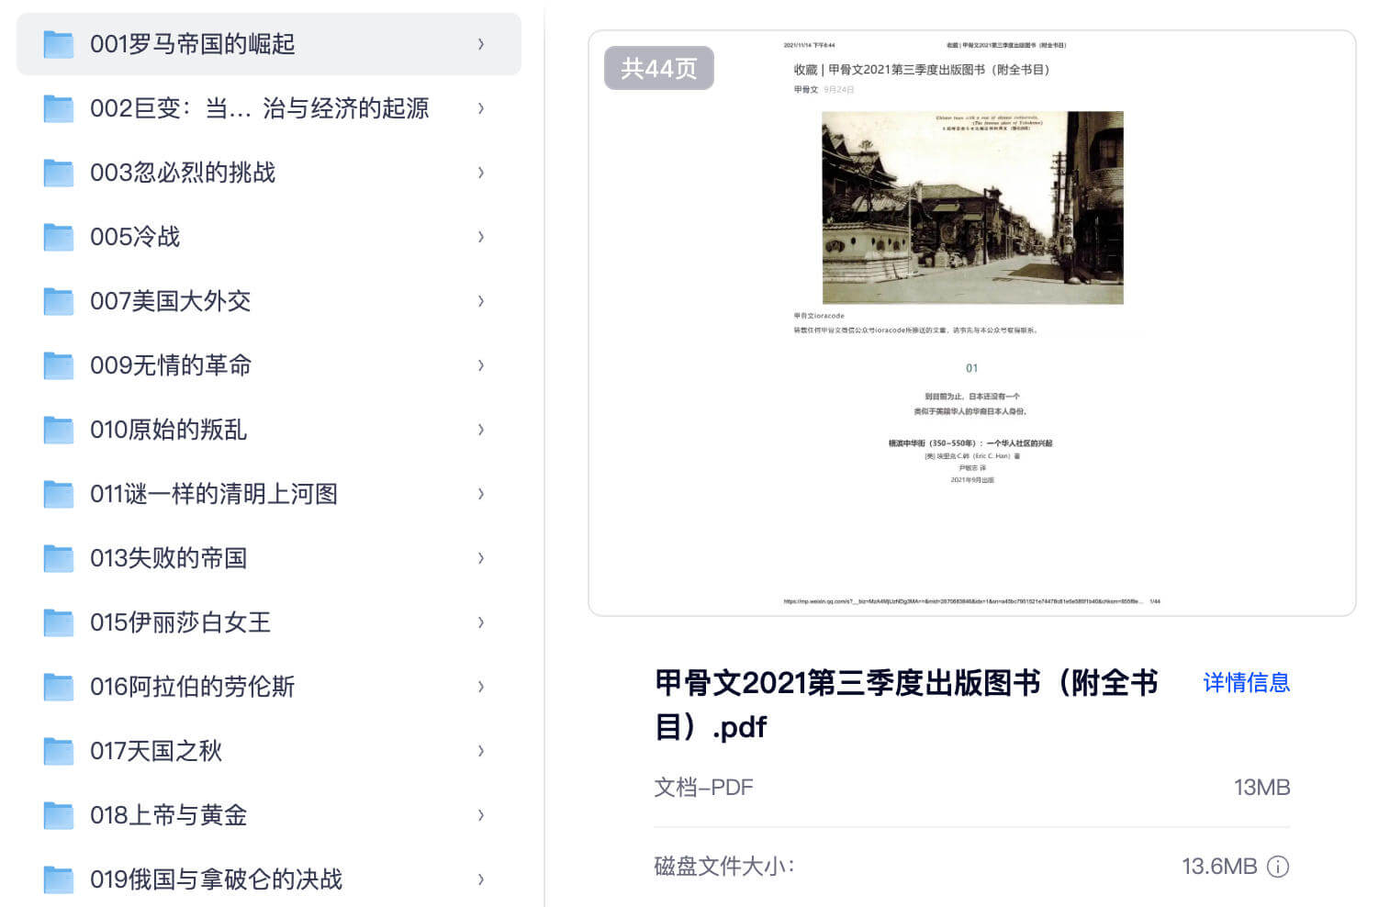Click the folder icon beside 013失败的帝国
The width and height of the screenshot is (1390, 907).
(59, 558)
